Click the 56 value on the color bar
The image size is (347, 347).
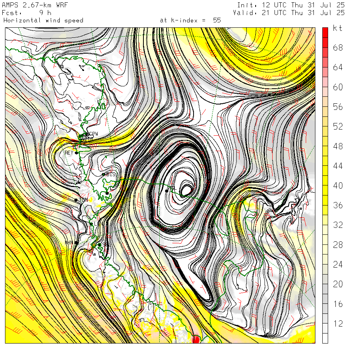(338, 107)
